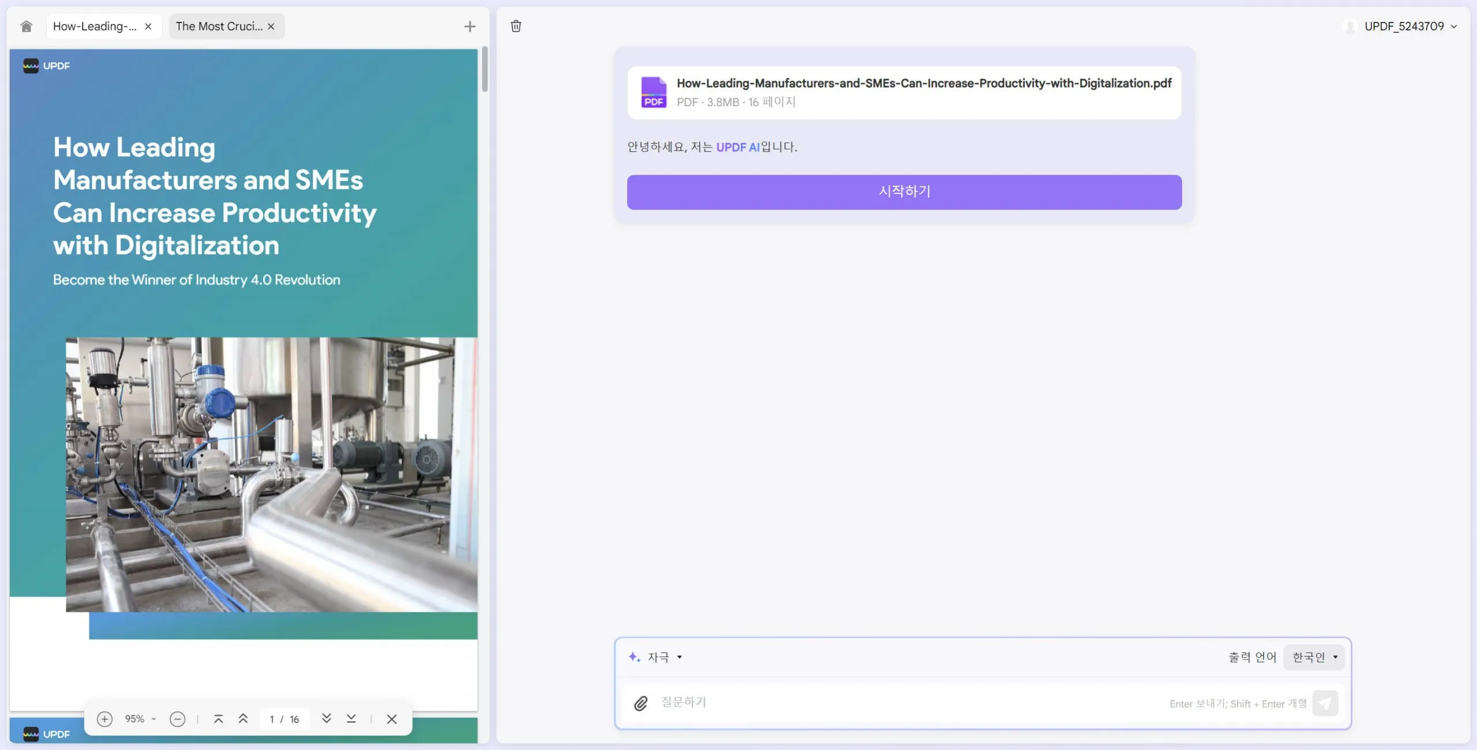Click the purple PDF file icon
Image resolution: width=1477 pixels, height=750 pixels.
(x=654, y=92)
